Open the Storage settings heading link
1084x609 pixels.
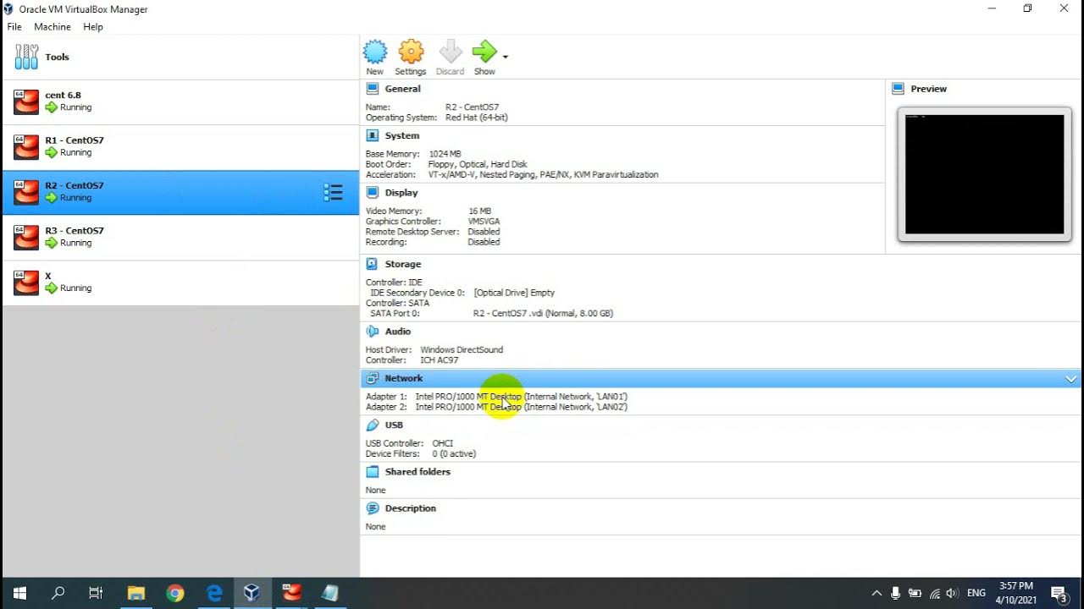tap(403, 264)
